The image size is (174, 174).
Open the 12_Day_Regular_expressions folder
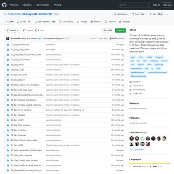(24, 100)
